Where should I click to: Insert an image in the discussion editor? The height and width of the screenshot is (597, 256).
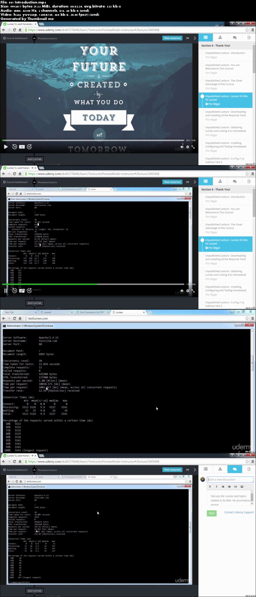coord(242,486)
